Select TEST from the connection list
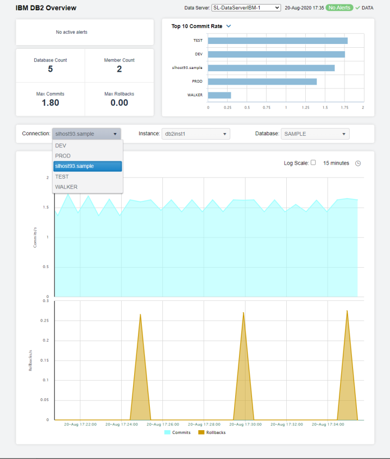 coord(87,177)
